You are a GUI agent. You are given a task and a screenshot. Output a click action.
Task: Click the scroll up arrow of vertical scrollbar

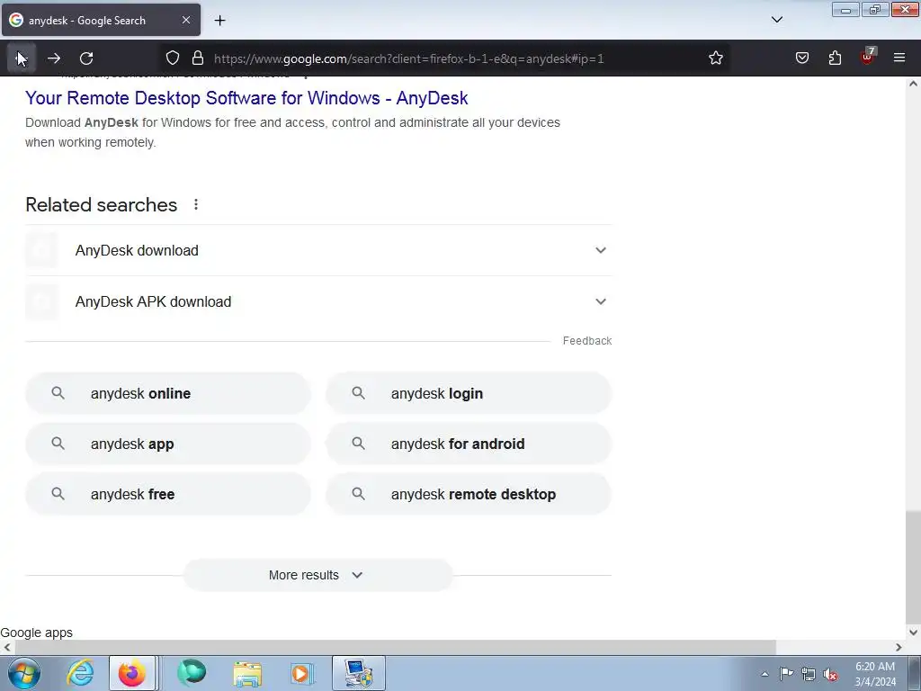[913, 84]
